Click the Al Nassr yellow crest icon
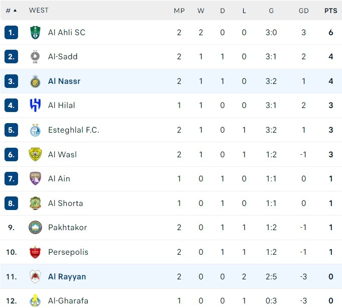The width and height of the screenshot is (342, 308). tap(35, 81)
